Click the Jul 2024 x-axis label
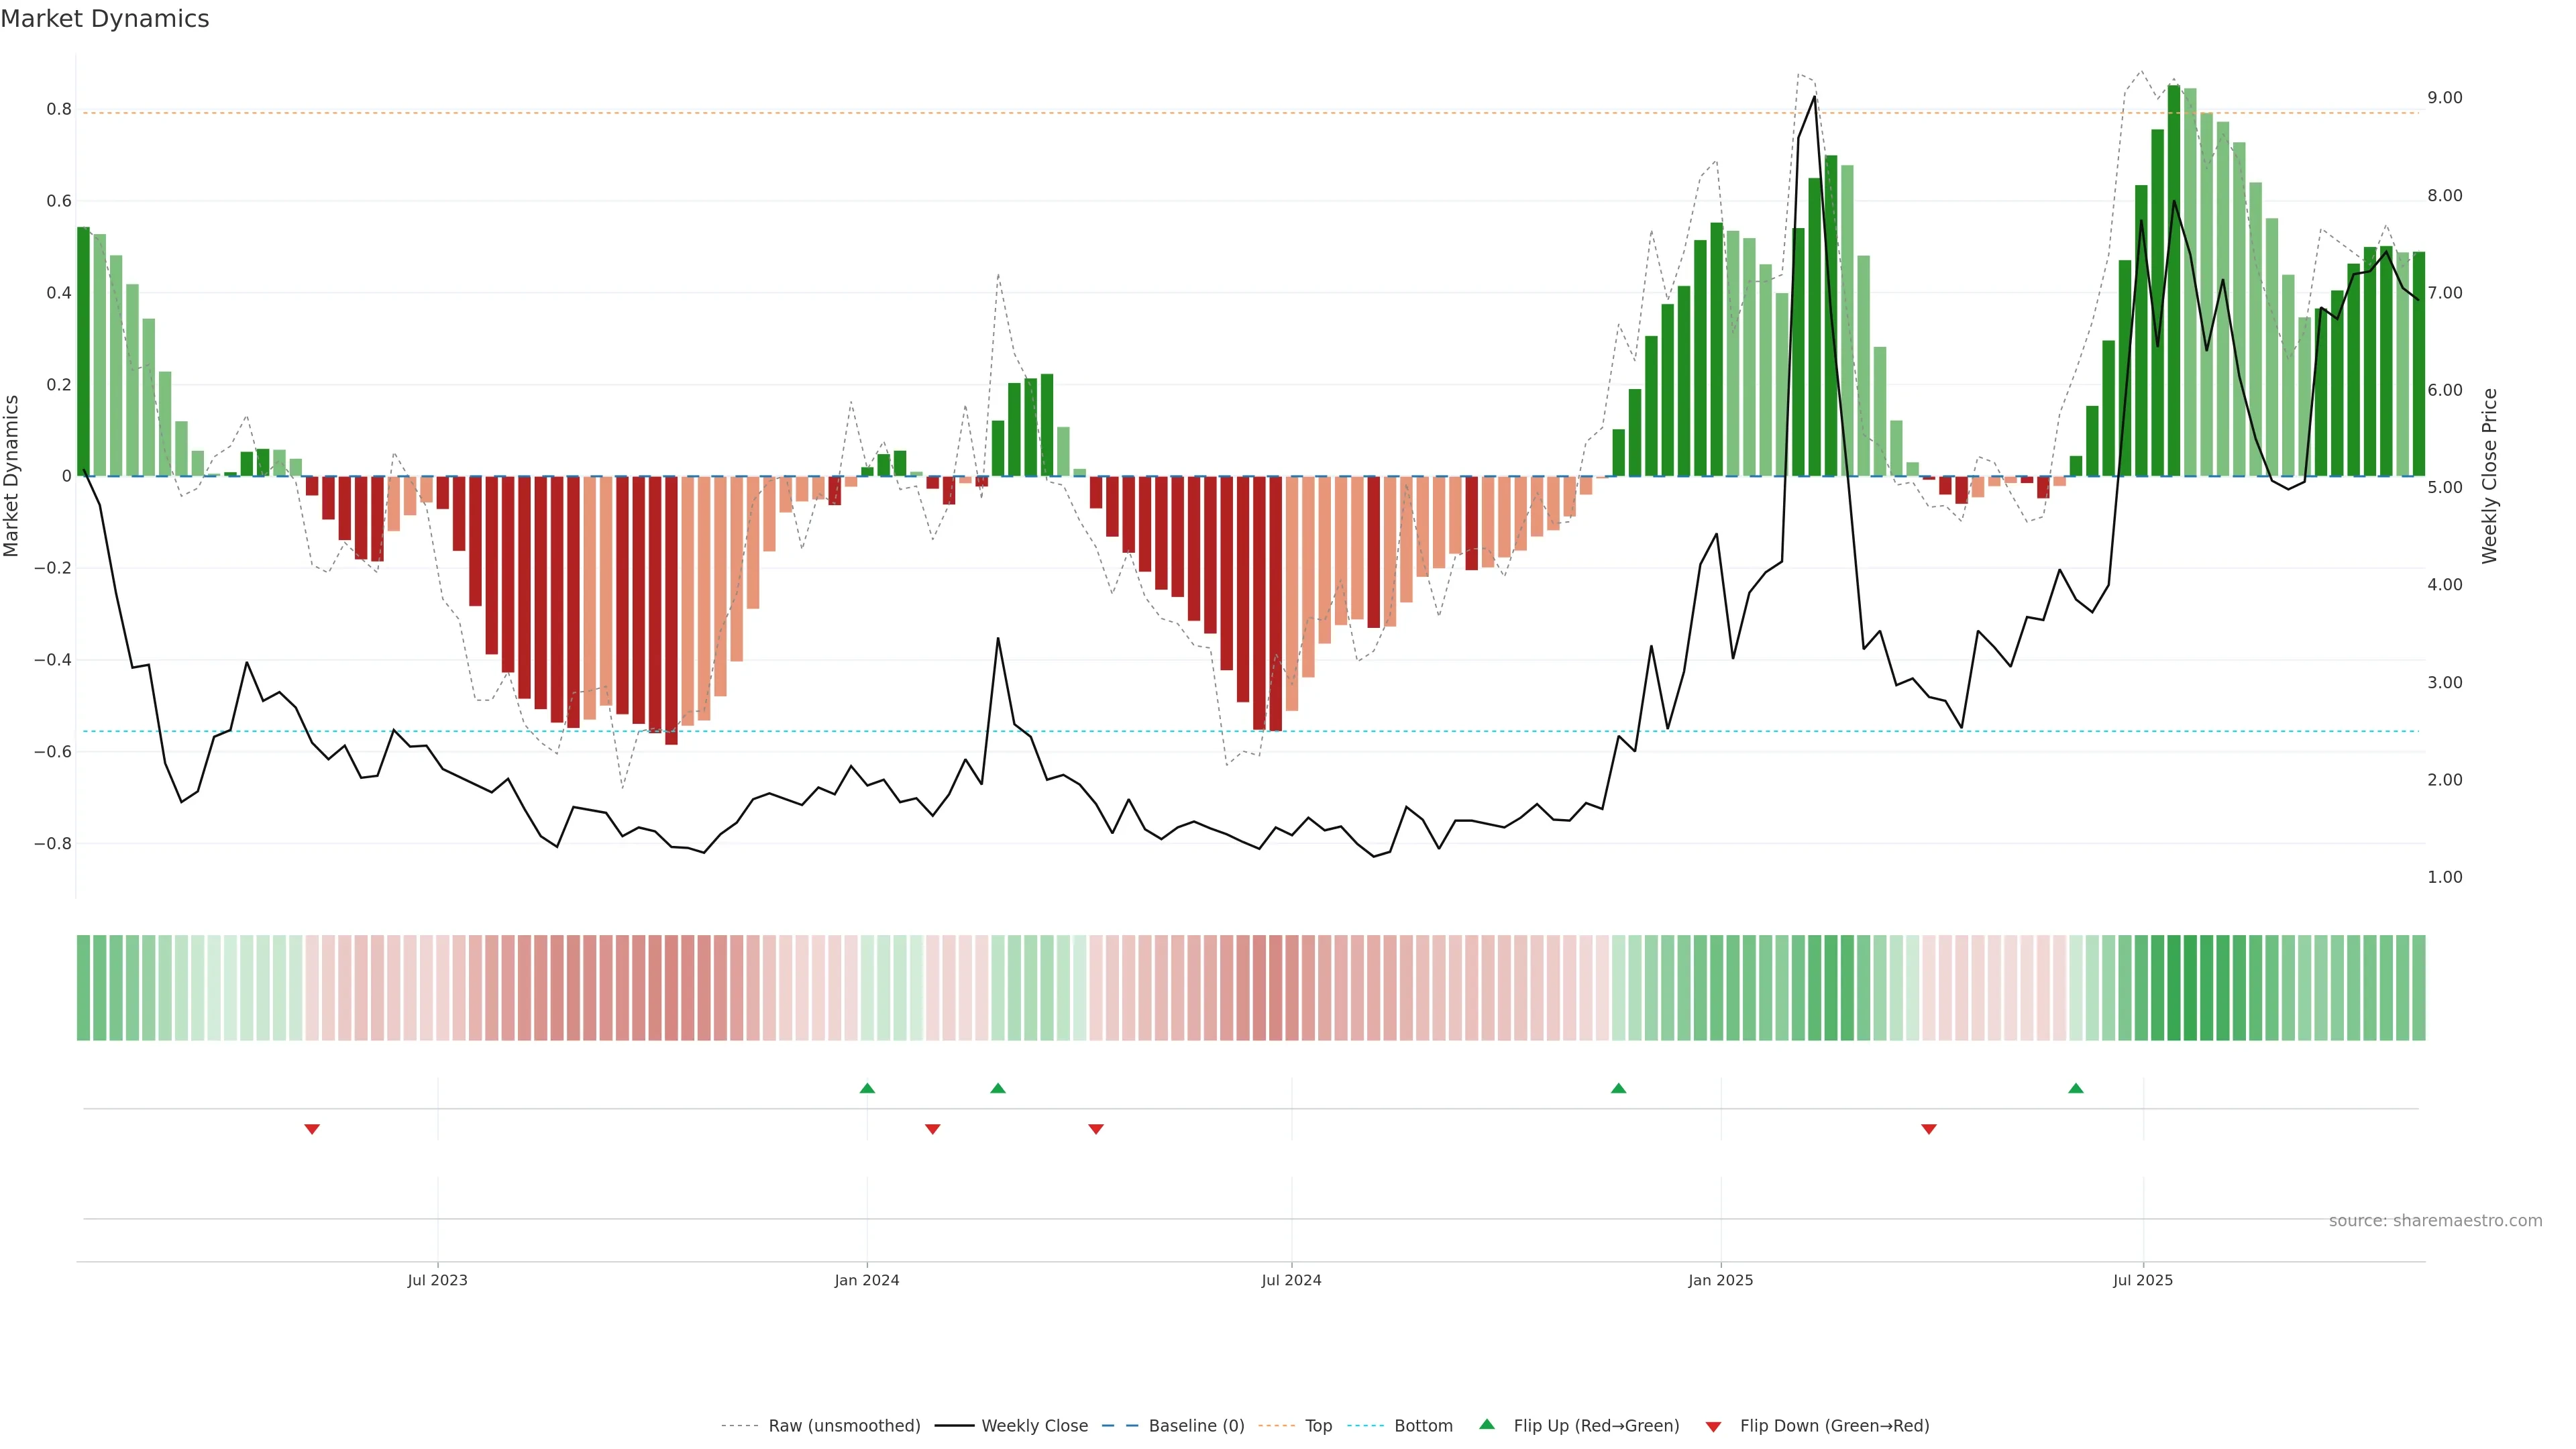 pyautogui.click(x=1291, y=1280)
